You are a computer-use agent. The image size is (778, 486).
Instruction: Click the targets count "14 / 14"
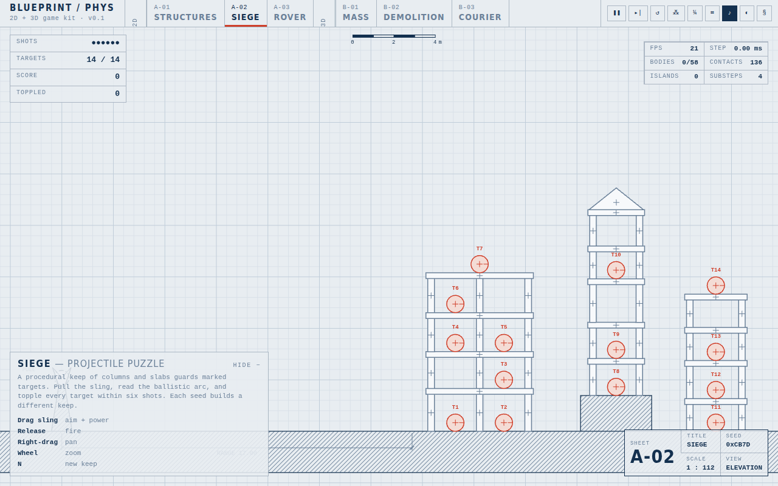pyautogui.click(x=103, y=60)
